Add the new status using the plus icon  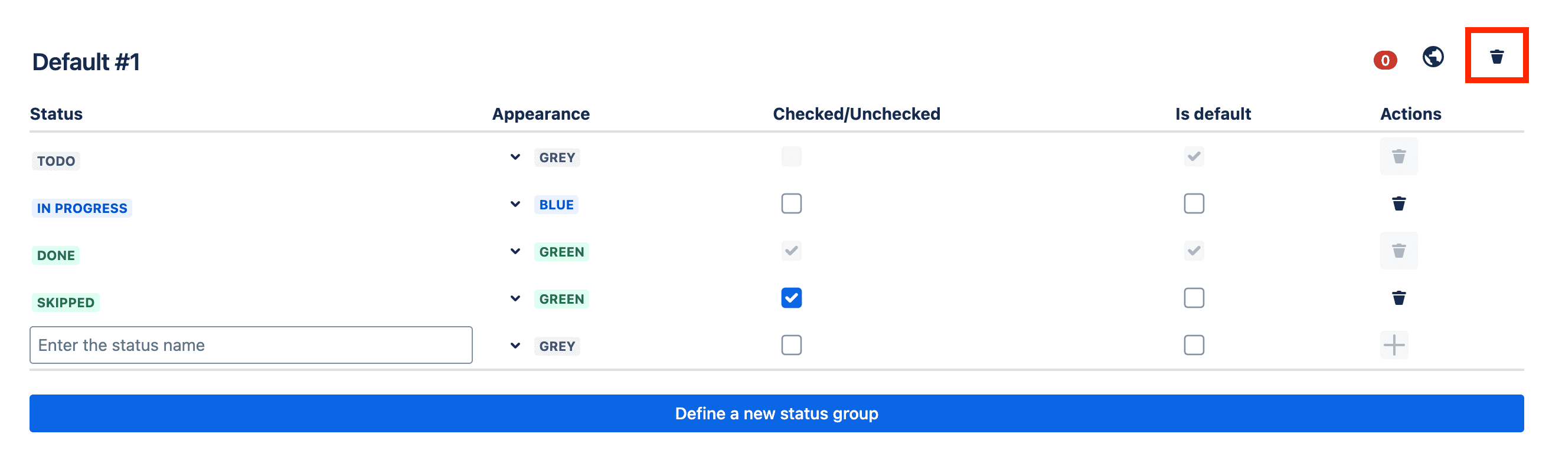(x=1396, y=344)
